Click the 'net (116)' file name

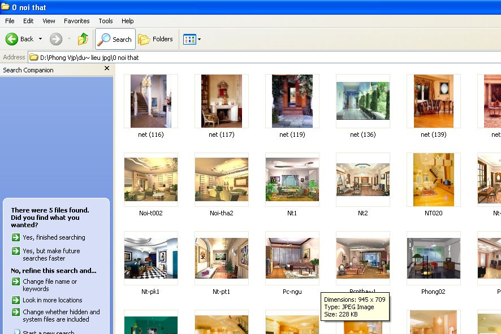[151, 135]
